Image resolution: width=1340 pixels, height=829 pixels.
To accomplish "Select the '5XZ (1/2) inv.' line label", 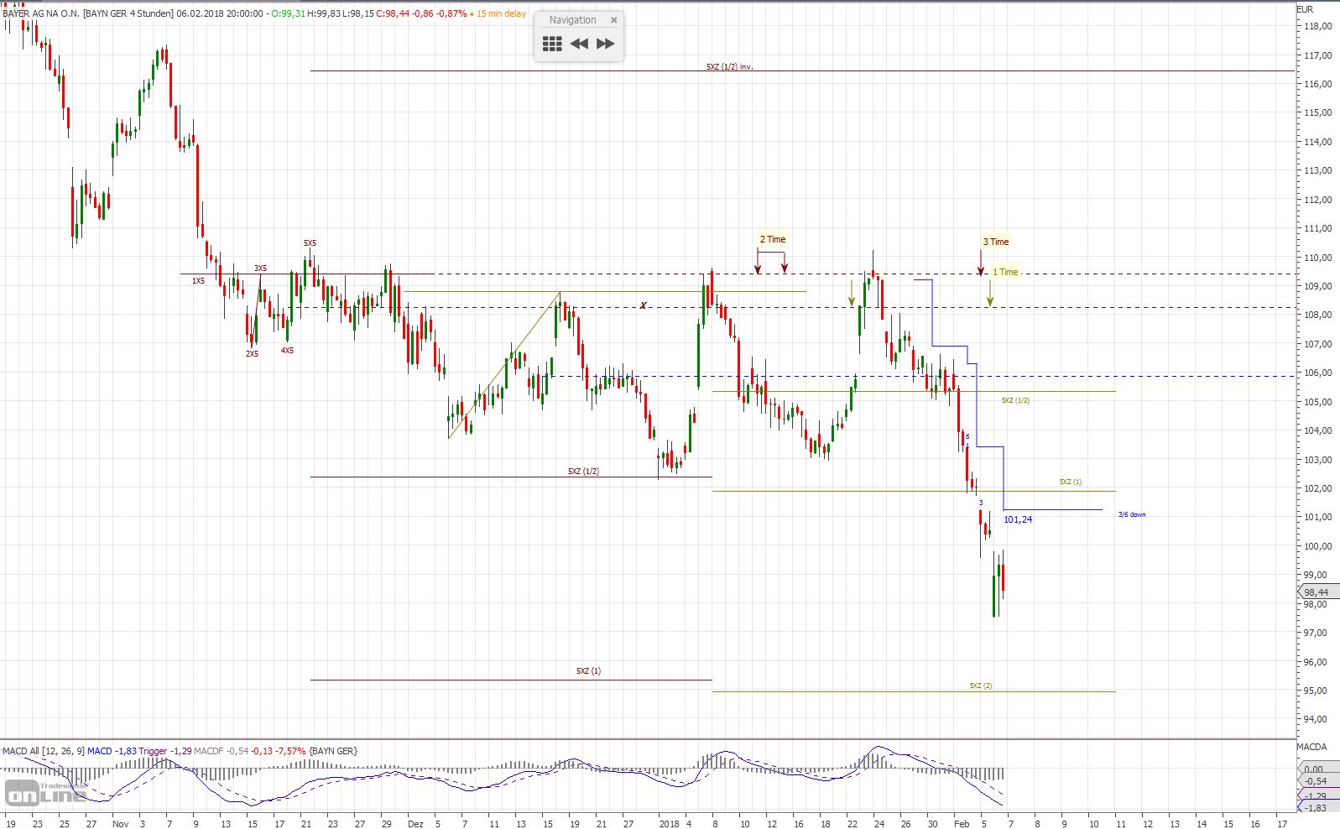I will click(x=729, y=66).
